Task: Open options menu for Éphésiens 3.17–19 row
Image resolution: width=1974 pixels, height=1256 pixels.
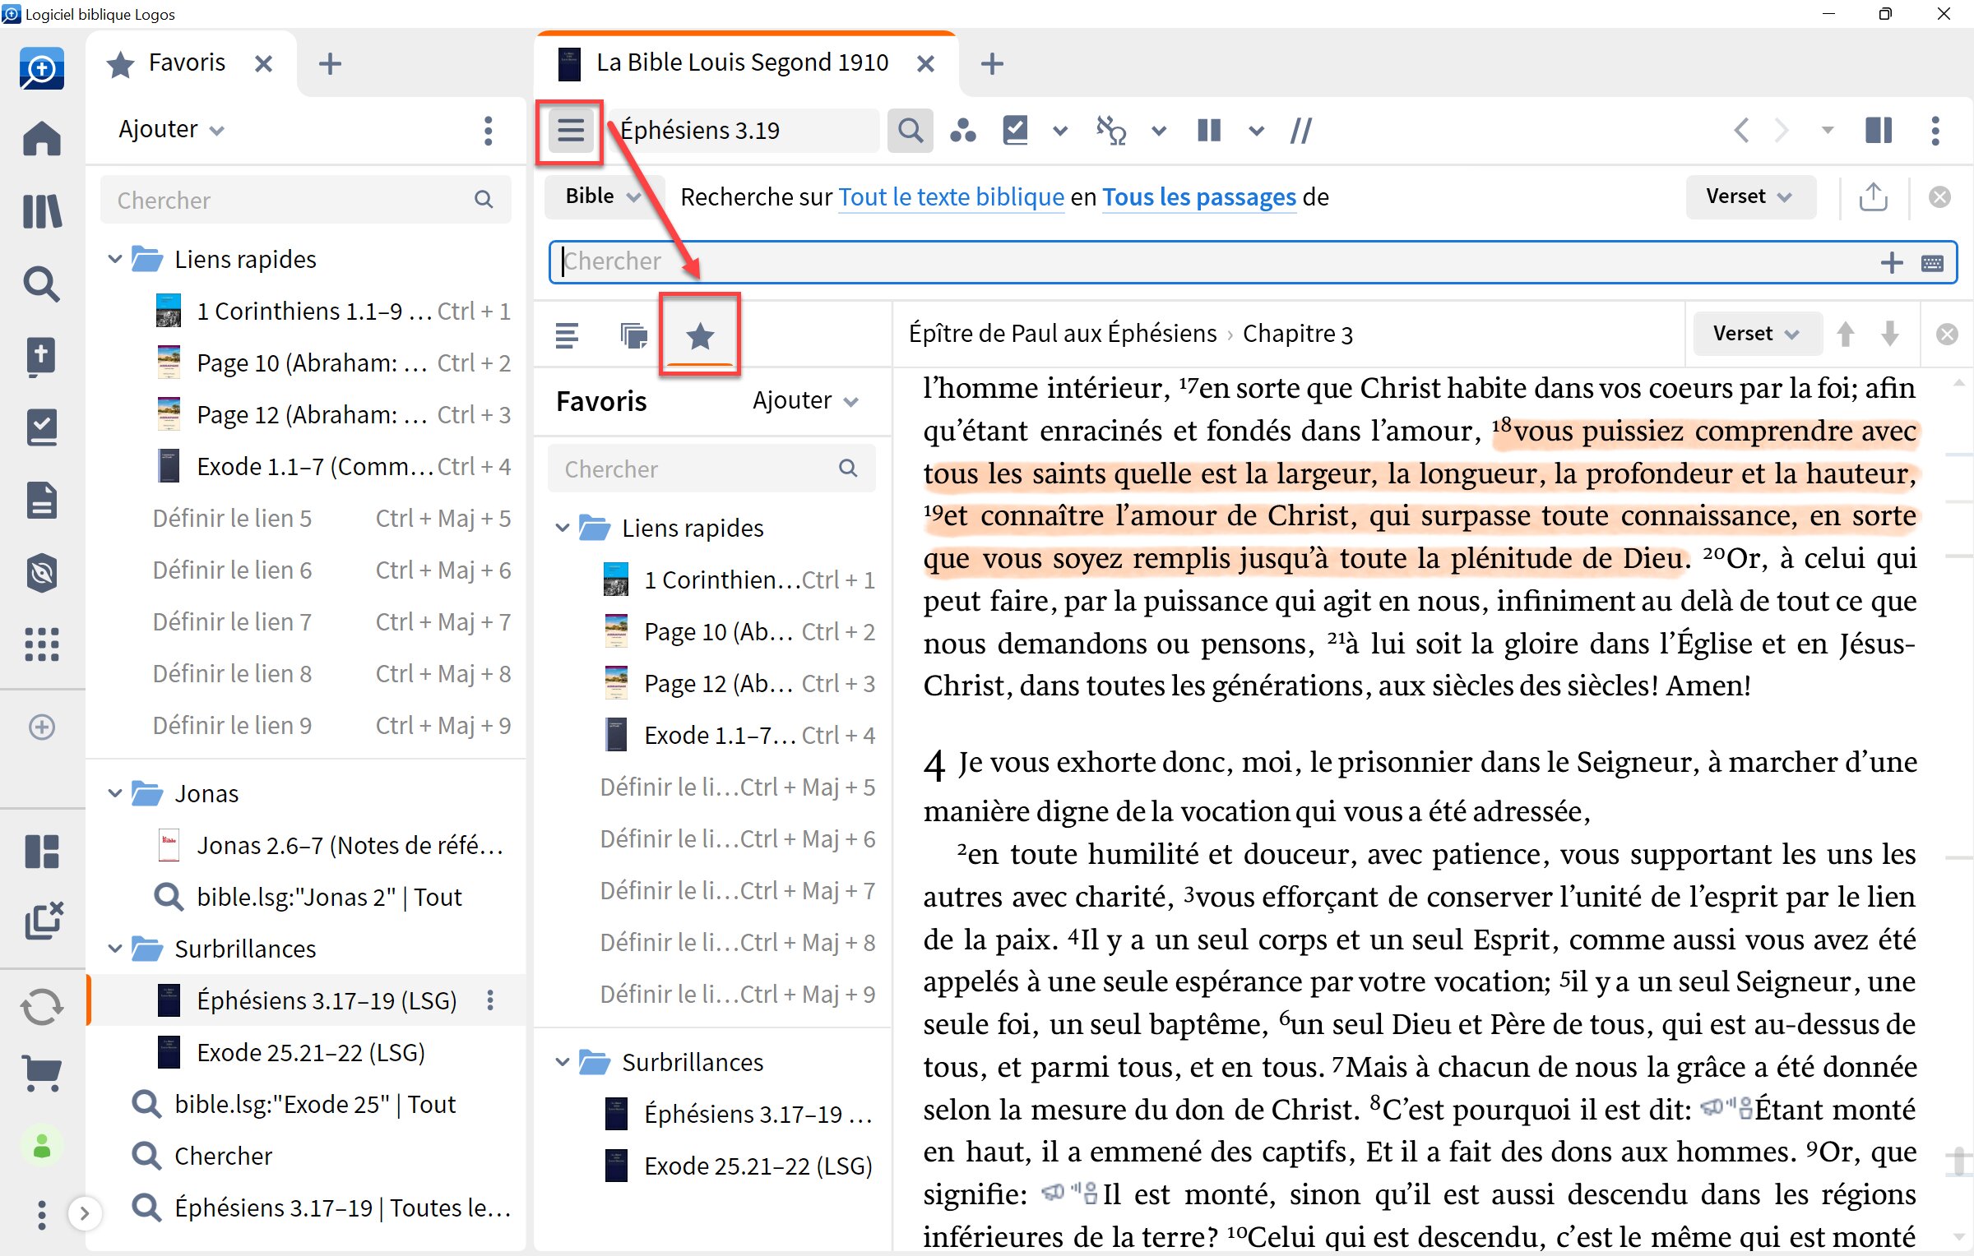Action: [490, 1000]
